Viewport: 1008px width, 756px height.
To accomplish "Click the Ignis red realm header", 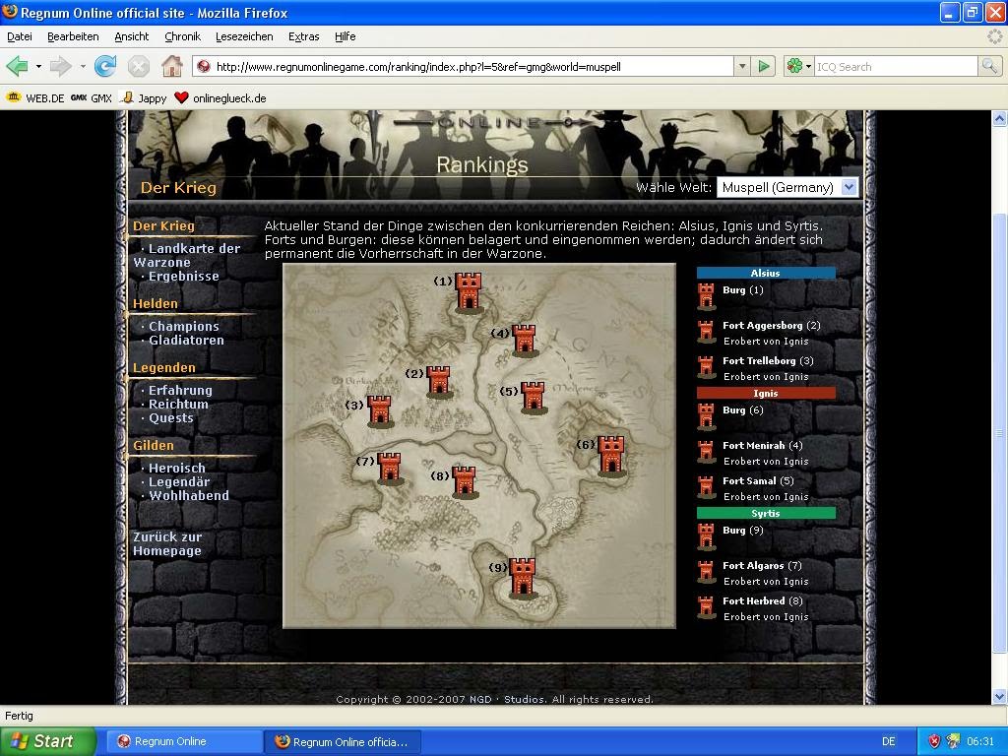I will 766,394.
